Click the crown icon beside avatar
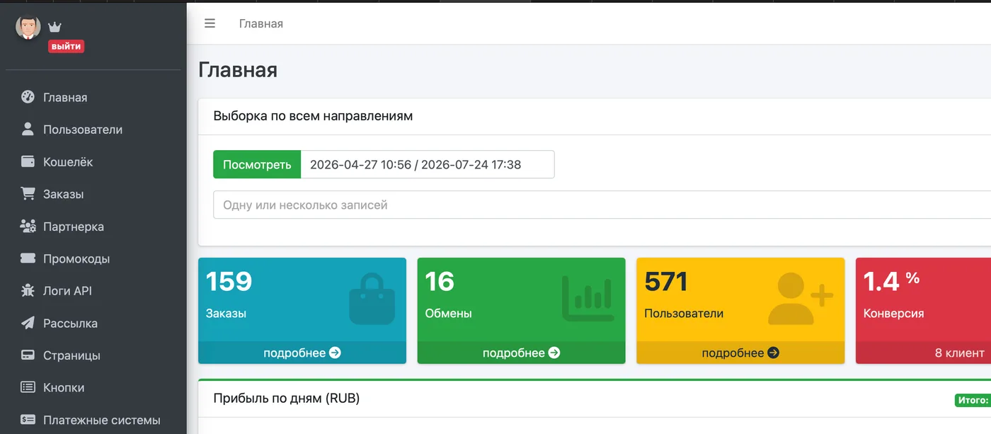 (x=55, y=27)
